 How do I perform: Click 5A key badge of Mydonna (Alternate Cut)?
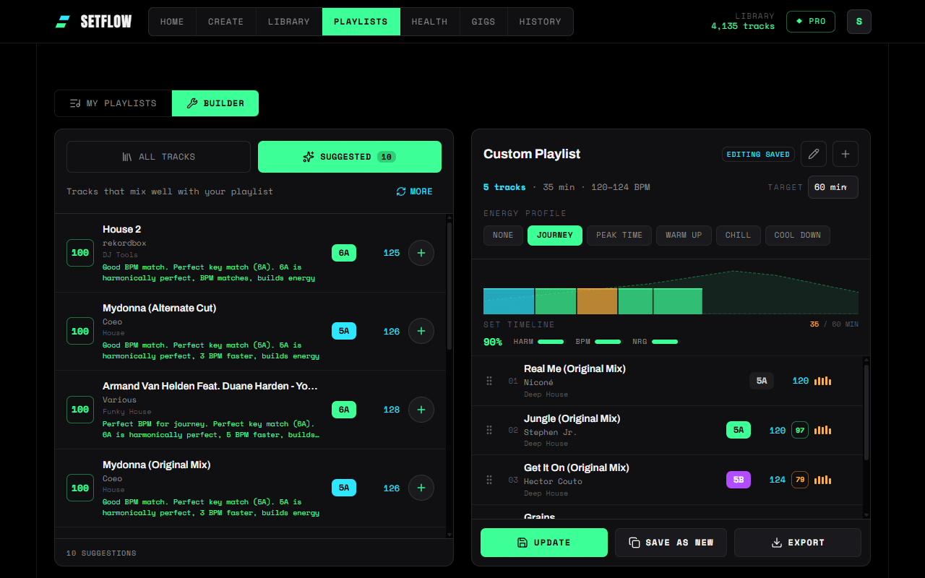344,331
